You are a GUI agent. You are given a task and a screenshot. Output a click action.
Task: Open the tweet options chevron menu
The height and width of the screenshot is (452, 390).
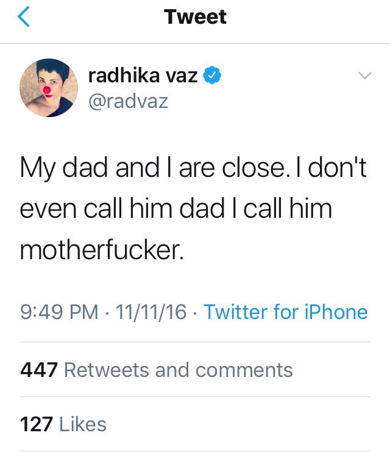click(x=364, y=76)
